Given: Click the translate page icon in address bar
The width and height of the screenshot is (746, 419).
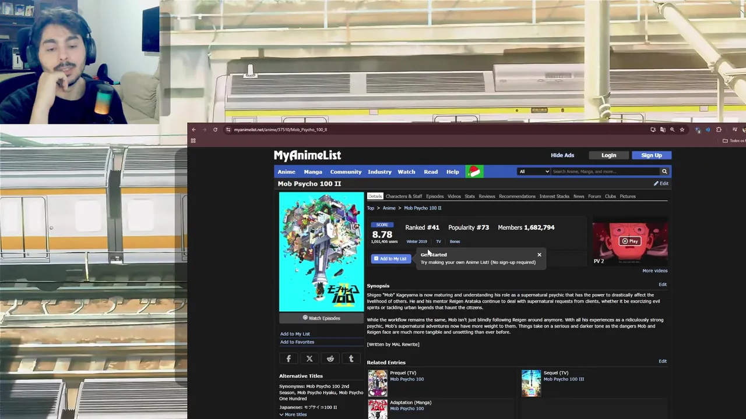Looking at the screenshot, I should click(663, 130).
